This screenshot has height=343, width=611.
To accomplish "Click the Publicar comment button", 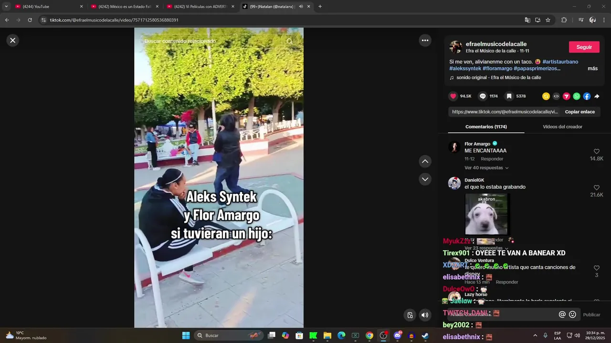I will (591, 315).
